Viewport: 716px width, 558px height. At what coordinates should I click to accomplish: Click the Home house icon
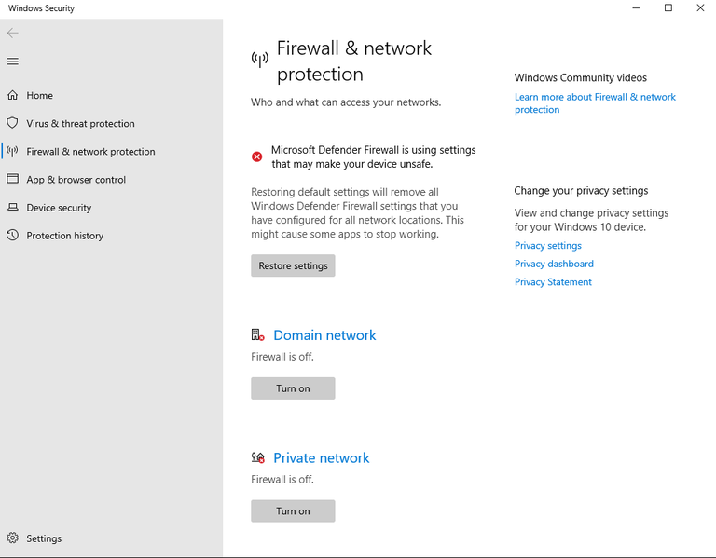[x=13, y=95]
